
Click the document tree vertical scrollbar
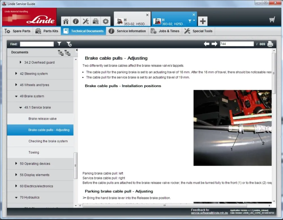tap(76, 161)
